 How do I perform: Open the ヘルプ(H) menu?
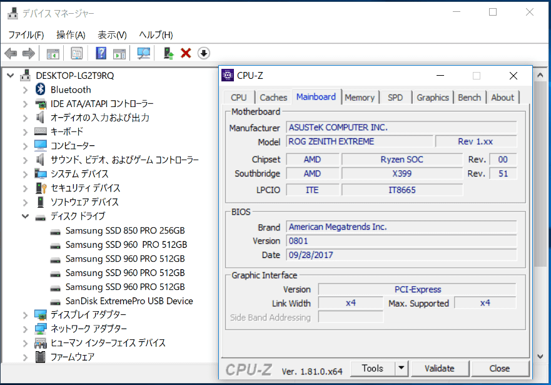(x=156, y=35)
